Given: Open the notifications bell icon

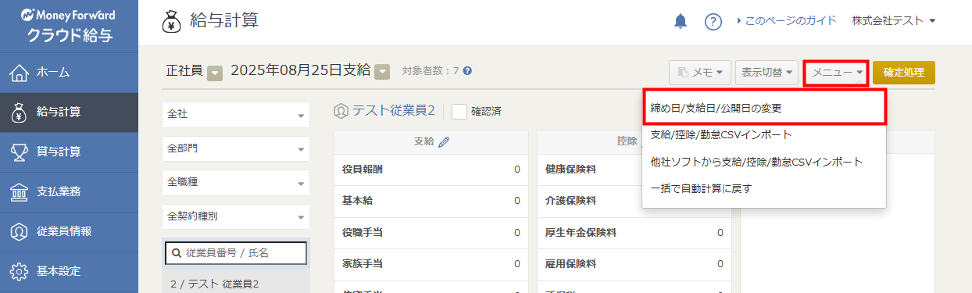Looking at the screenshot, I should click(x=680, y=21).
